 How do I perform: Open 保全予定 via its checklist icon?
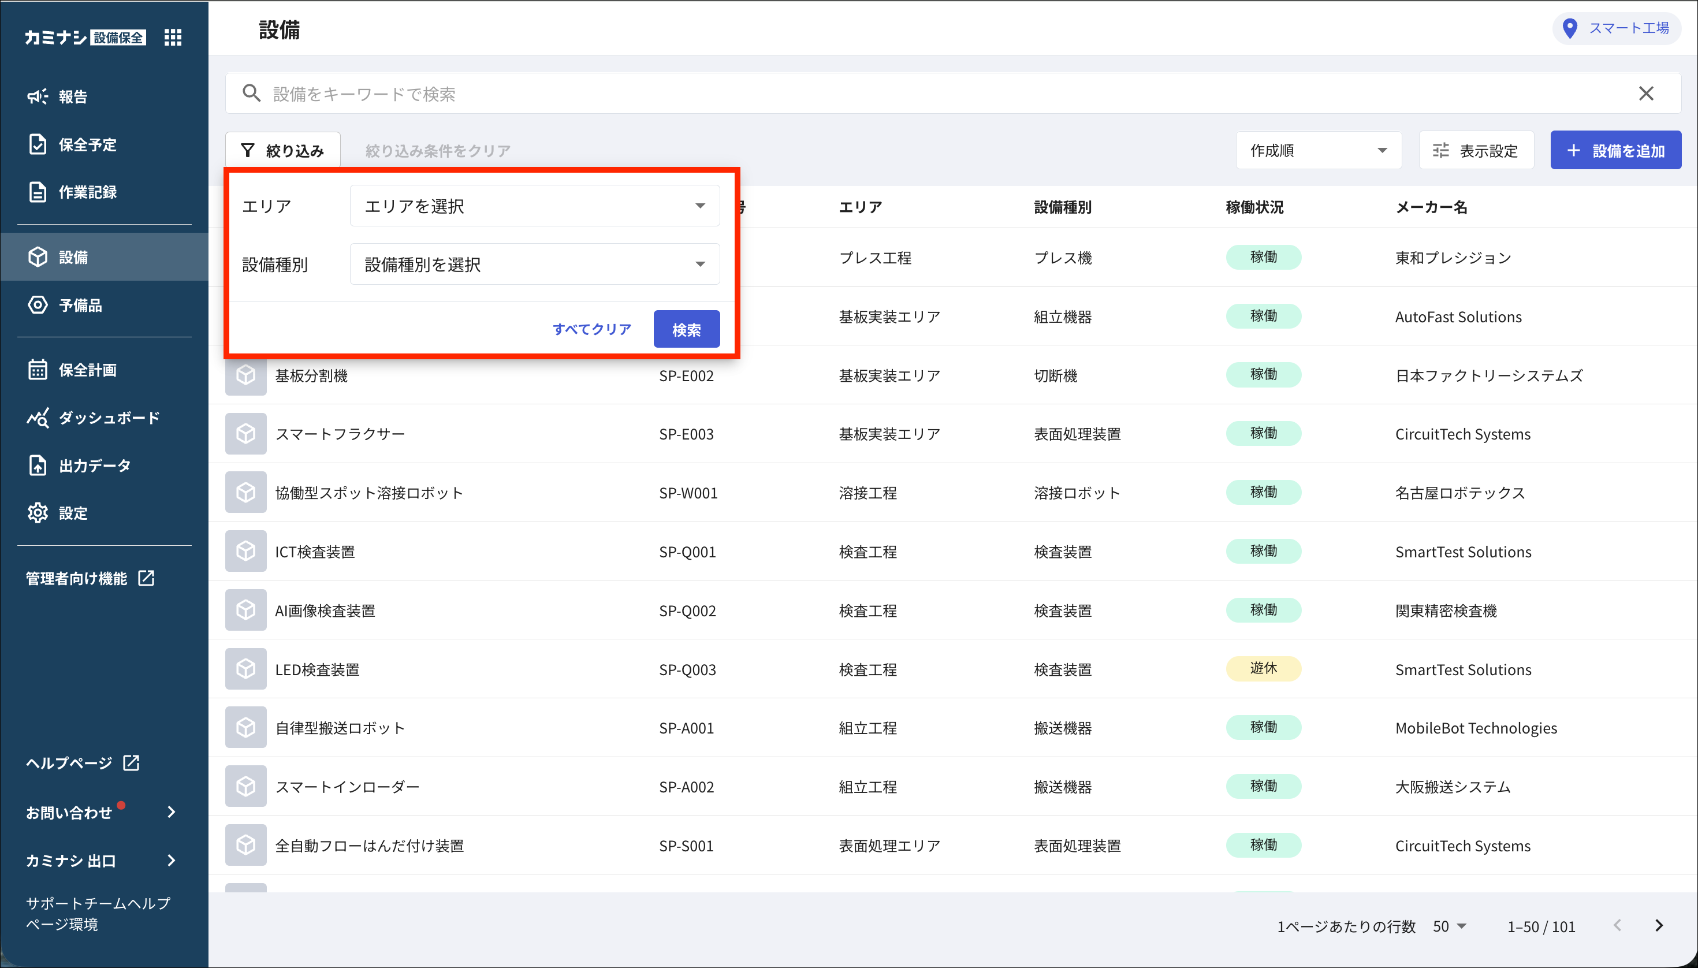coord(38,144)
